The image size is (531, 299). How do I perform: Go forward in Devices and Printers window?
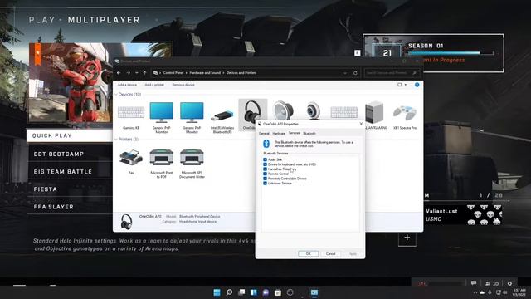click(x=129, y=73)
